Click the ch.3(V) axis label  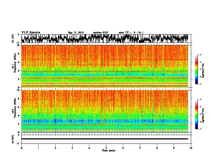[x=13, y=139]
